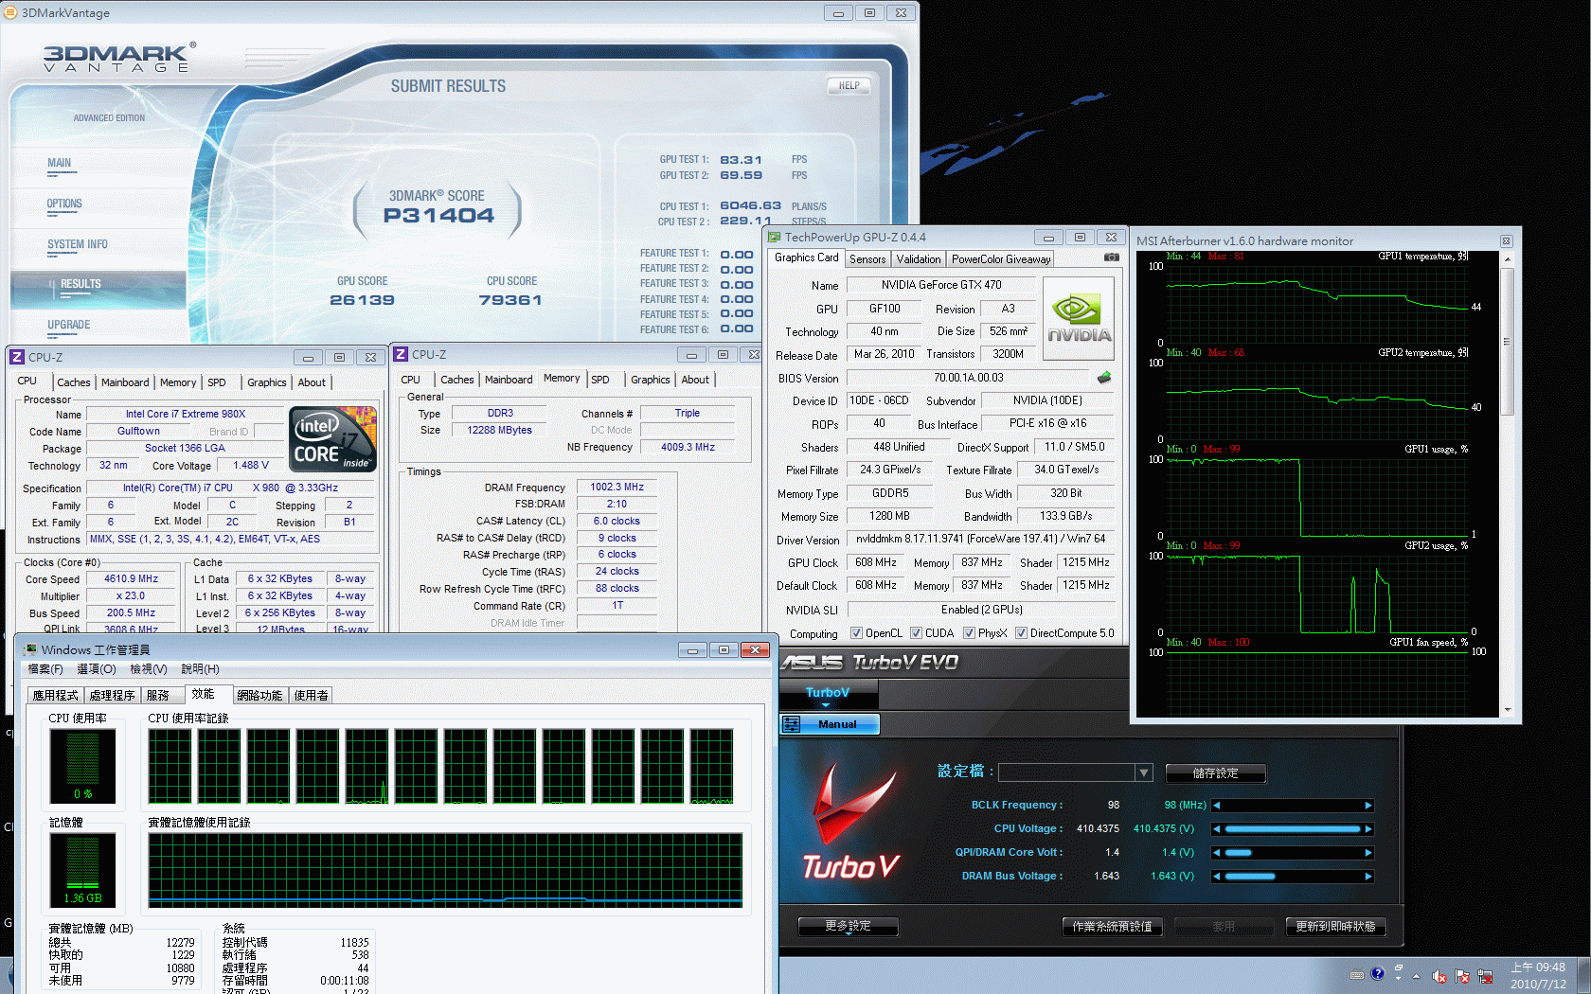Increase QPI/DRAM Core Volt with right arrow
The image size is (1591, 994).
[1368, 853]
